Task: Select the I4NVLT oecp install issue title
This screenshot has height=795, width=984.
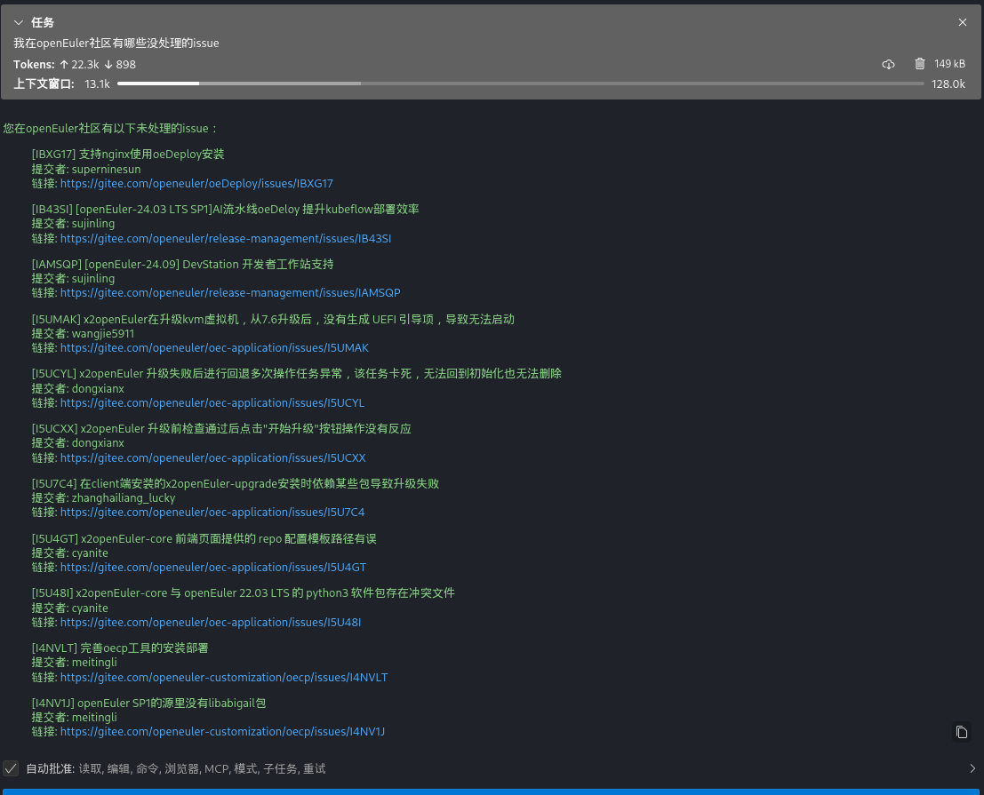Action: (120, 648)
